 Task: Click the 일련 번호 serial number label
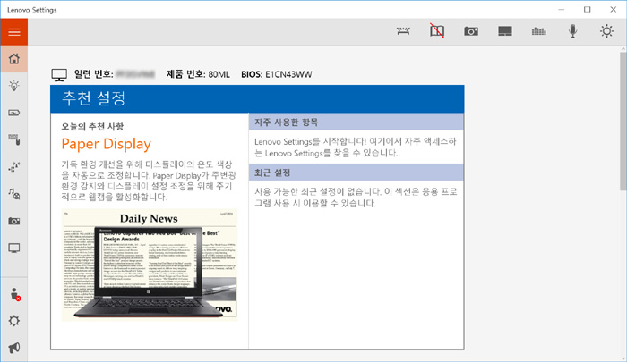point(93,74)
